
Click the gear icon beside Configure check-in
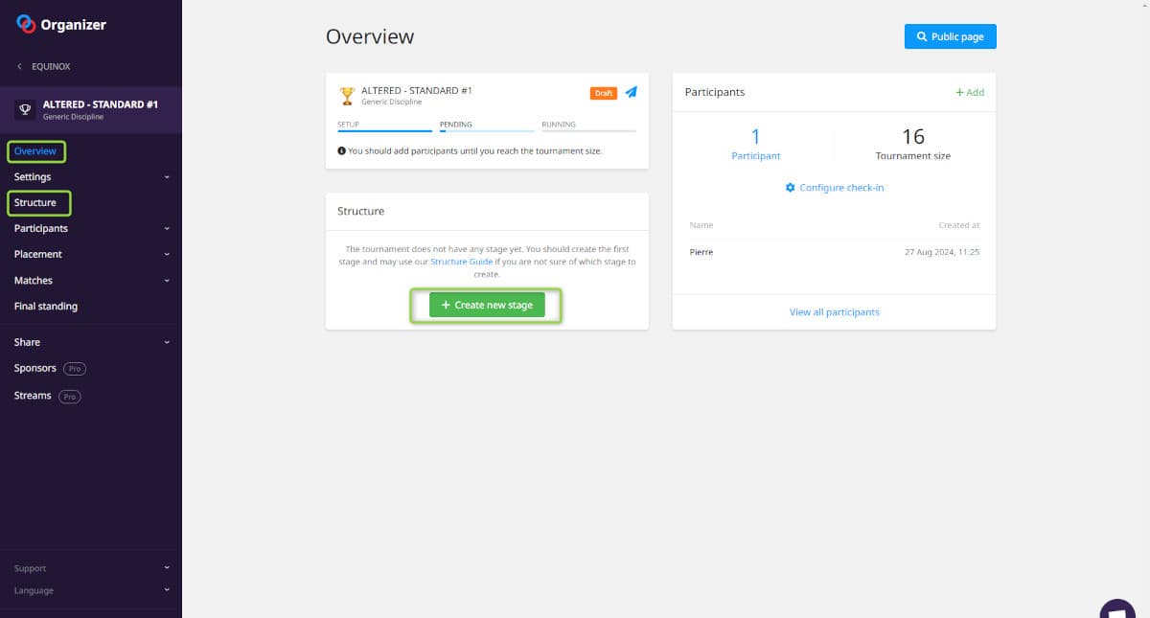pyautogui.click(x=791, y=188)
